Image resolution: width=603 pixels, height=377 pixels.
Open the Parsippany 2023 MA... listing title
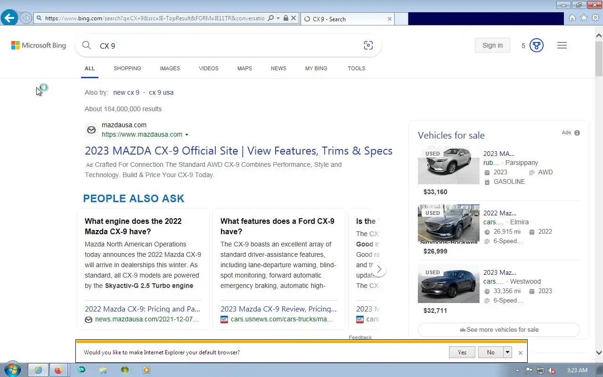pyautogui.click(x=499, y=154)
